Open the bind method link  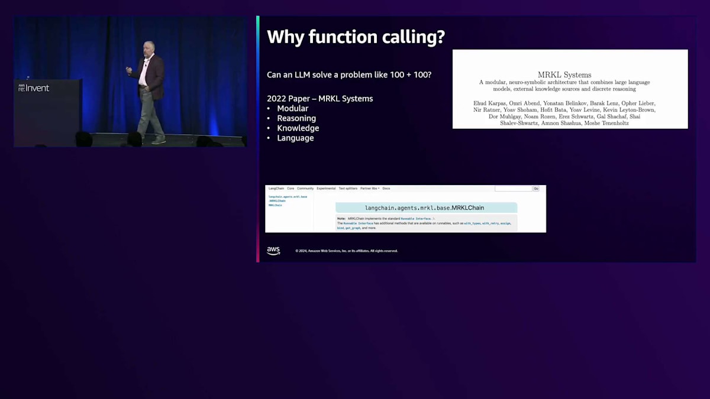point(340,228)
